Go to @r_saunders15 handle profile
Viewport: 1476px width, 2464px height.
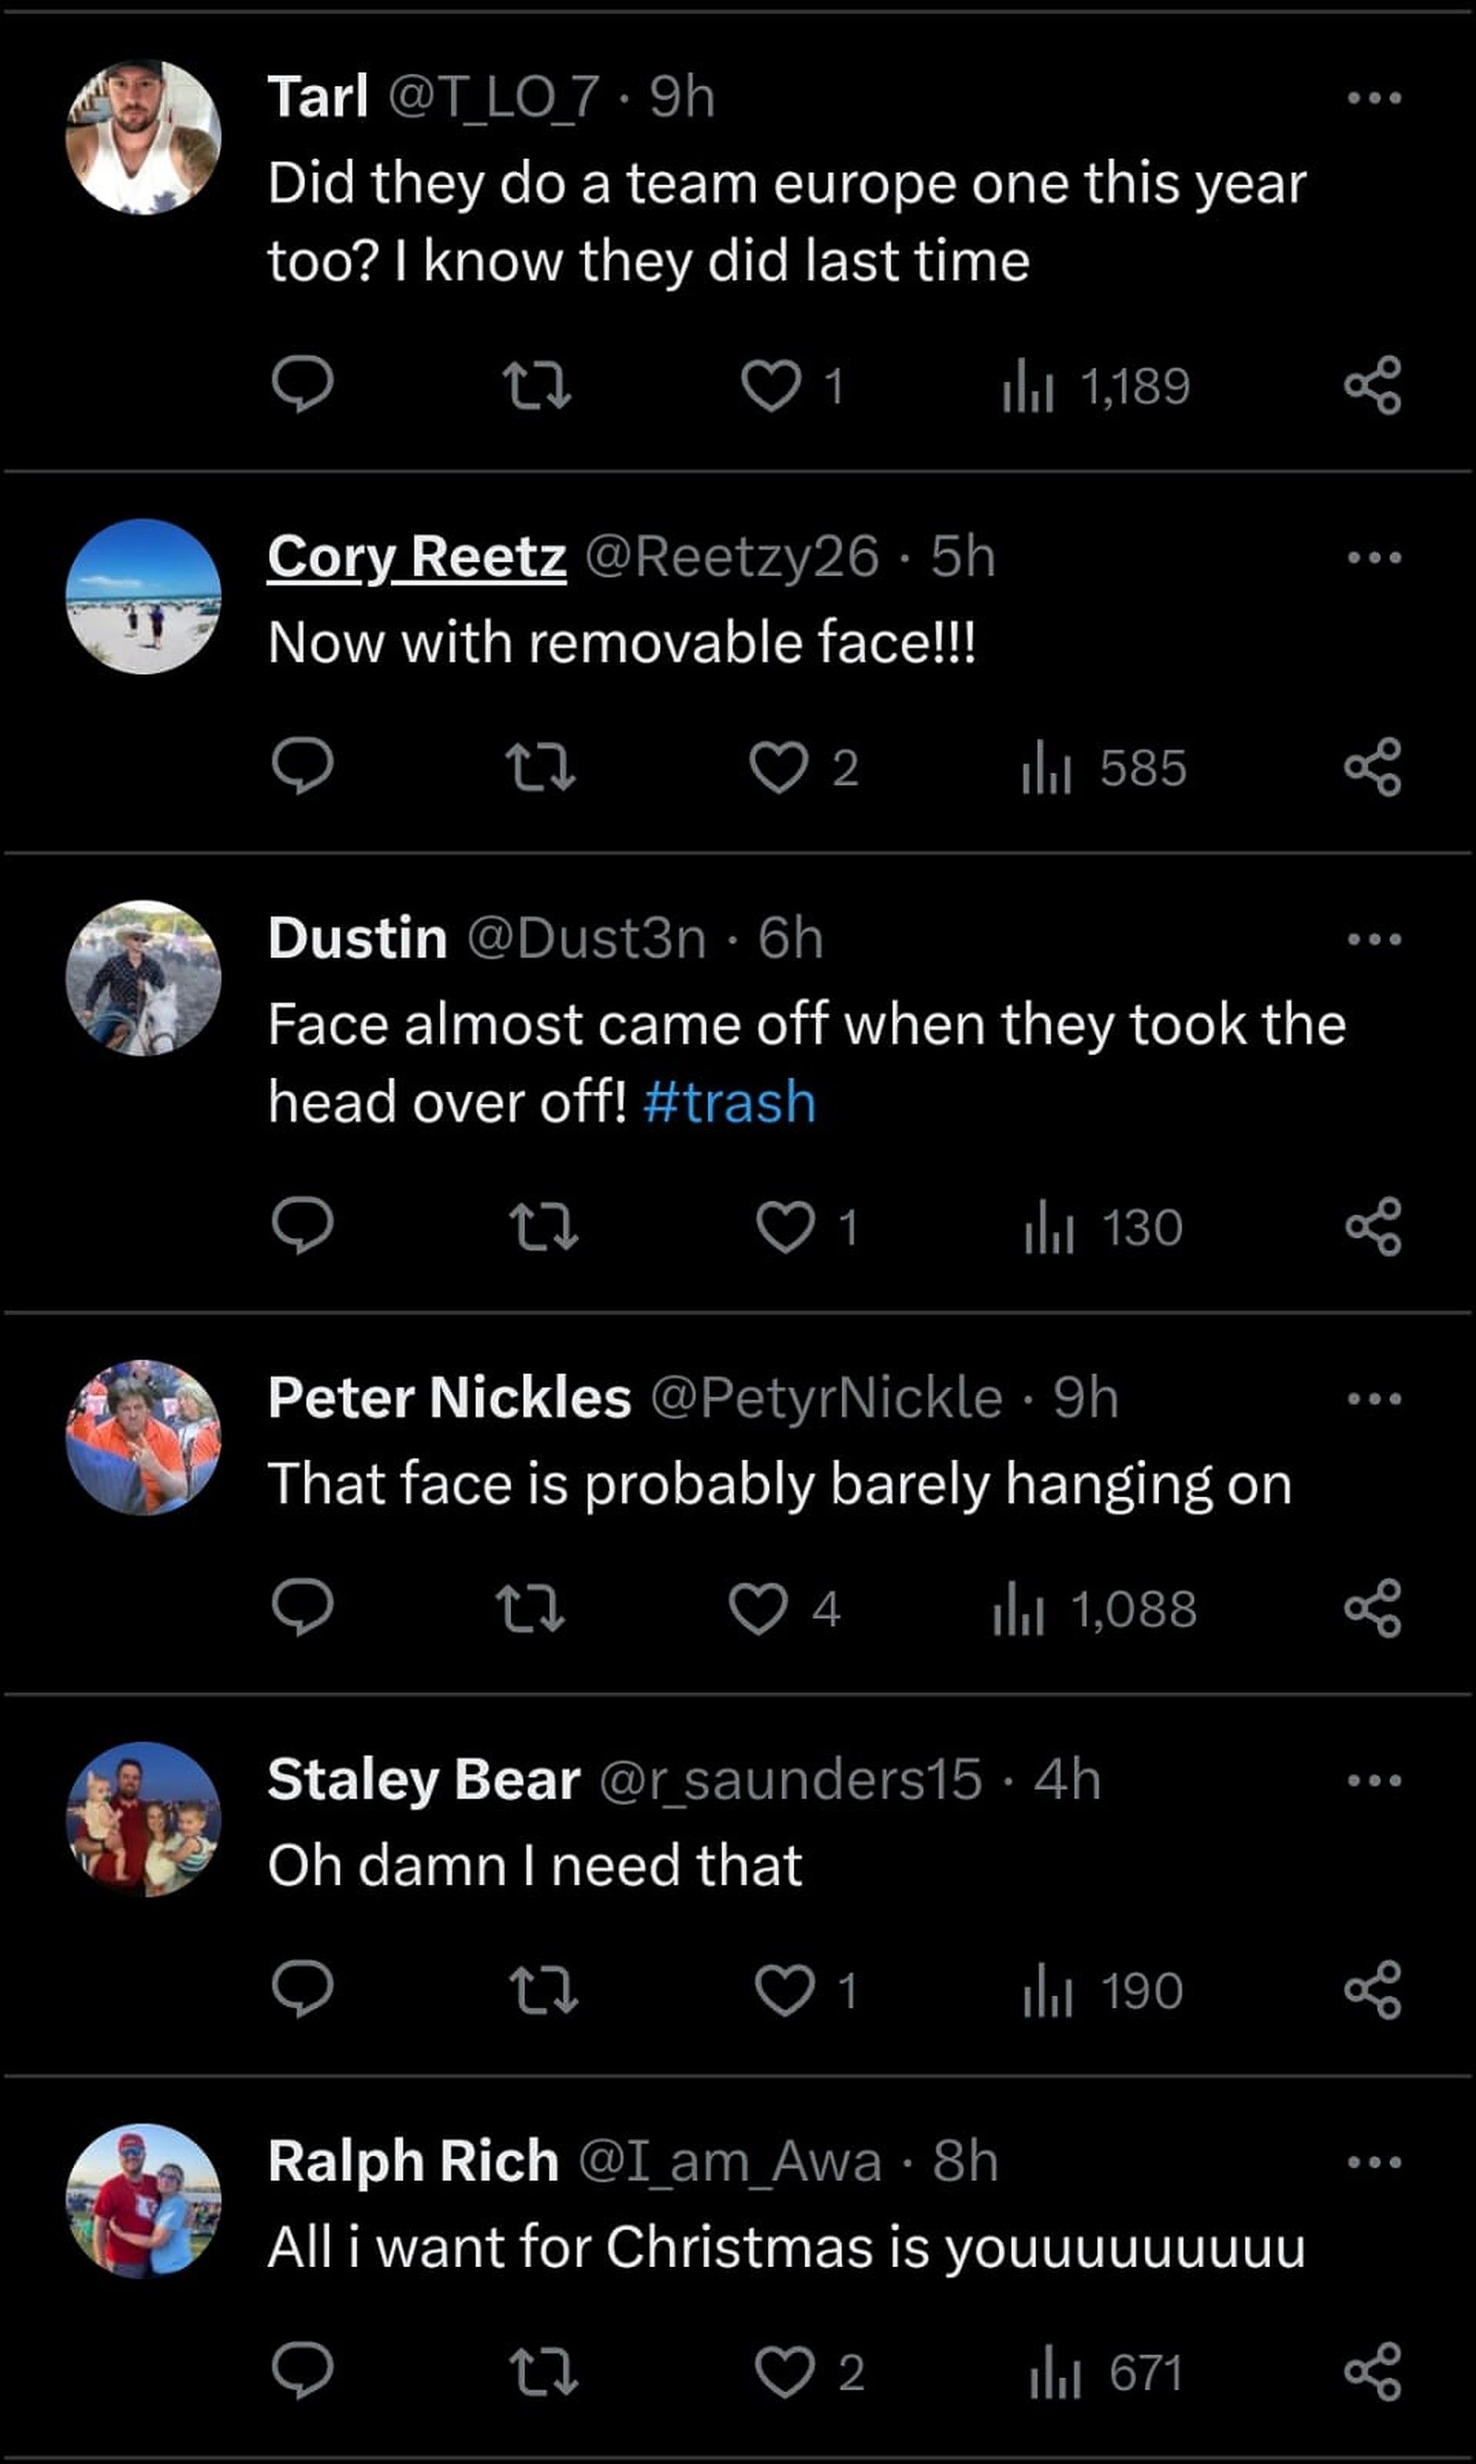click(791, 1779)
